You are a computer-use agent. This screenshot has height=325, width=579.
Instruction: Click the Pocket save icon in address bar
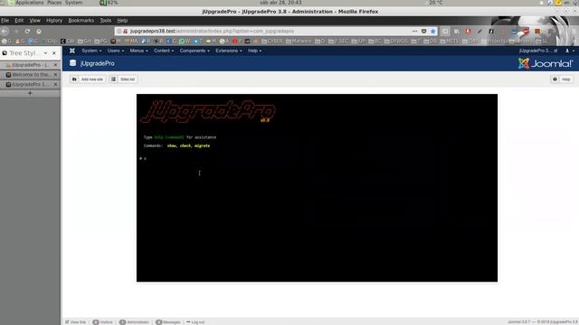424,32
